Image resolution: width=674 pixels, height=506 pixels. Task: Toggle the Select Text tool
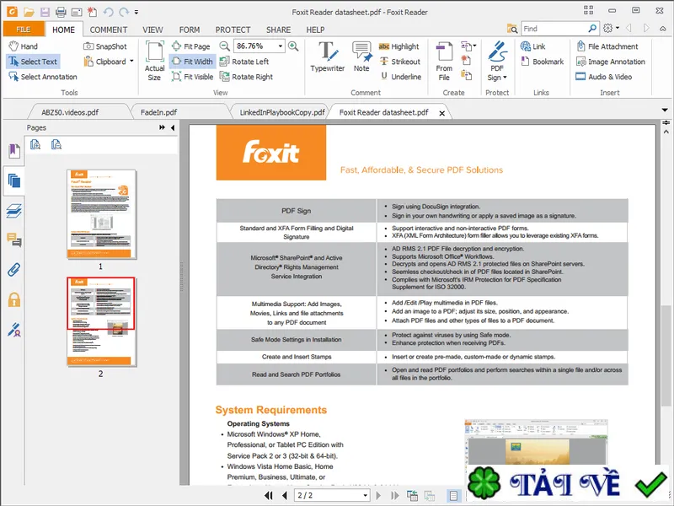point(33,62)
